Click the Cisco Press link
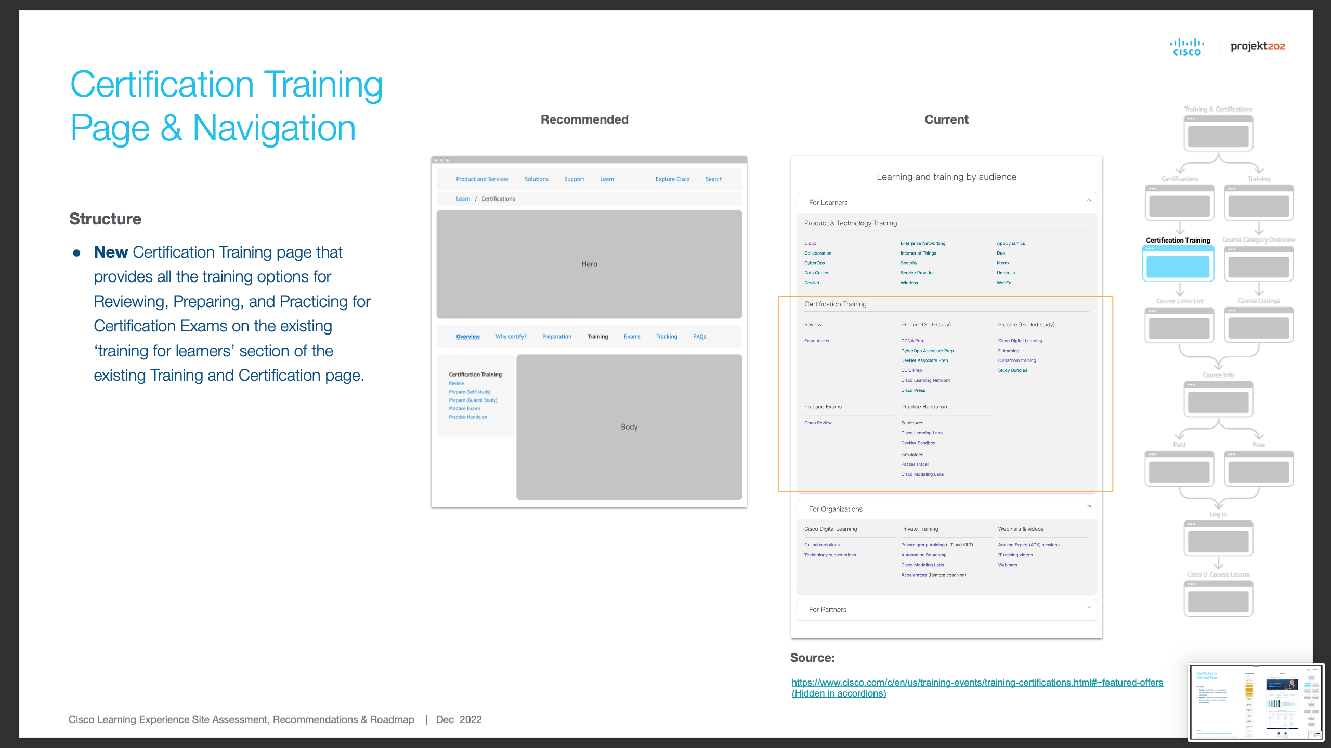This screenshot has width=1331, height=748. [913, 390]
